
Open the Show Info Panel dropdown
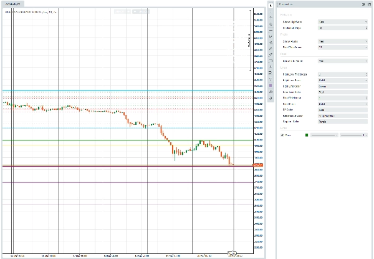(342, 61)
